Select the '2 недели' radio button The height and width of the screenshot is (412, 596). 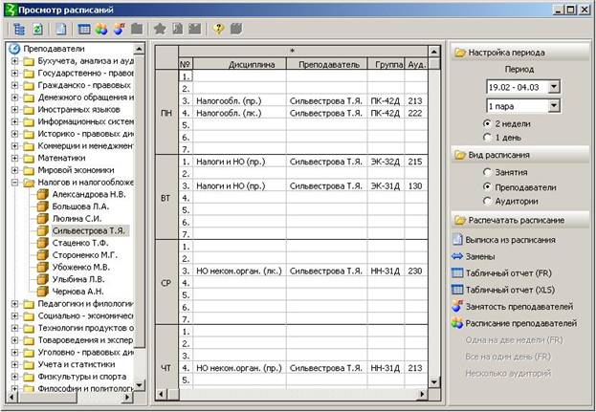487,123
